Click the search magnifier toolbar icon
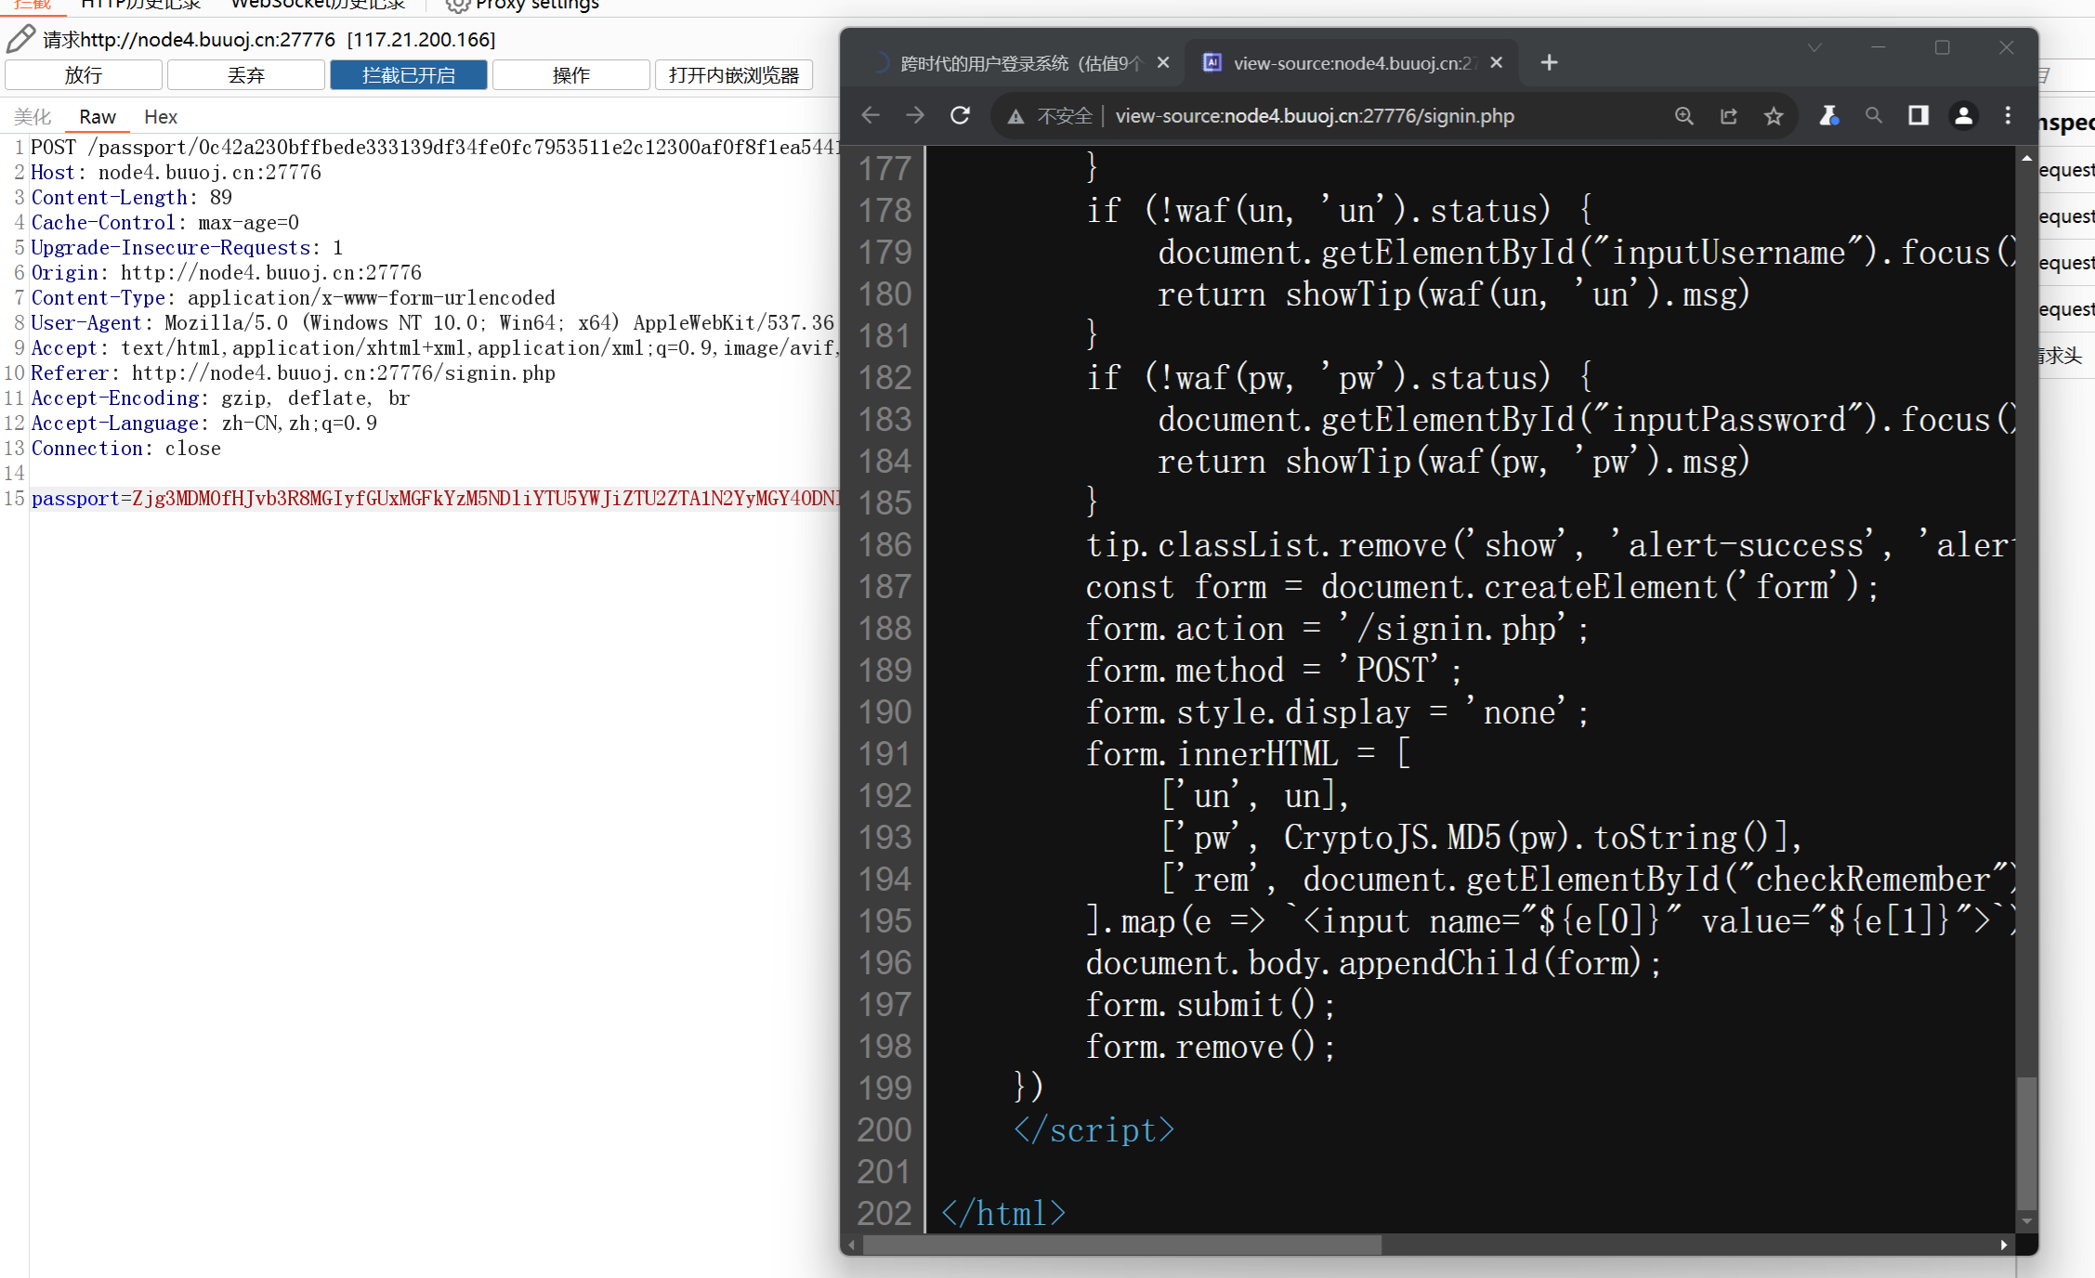The height and width of the screenshot is (1278, 2095). (1874, 115)
